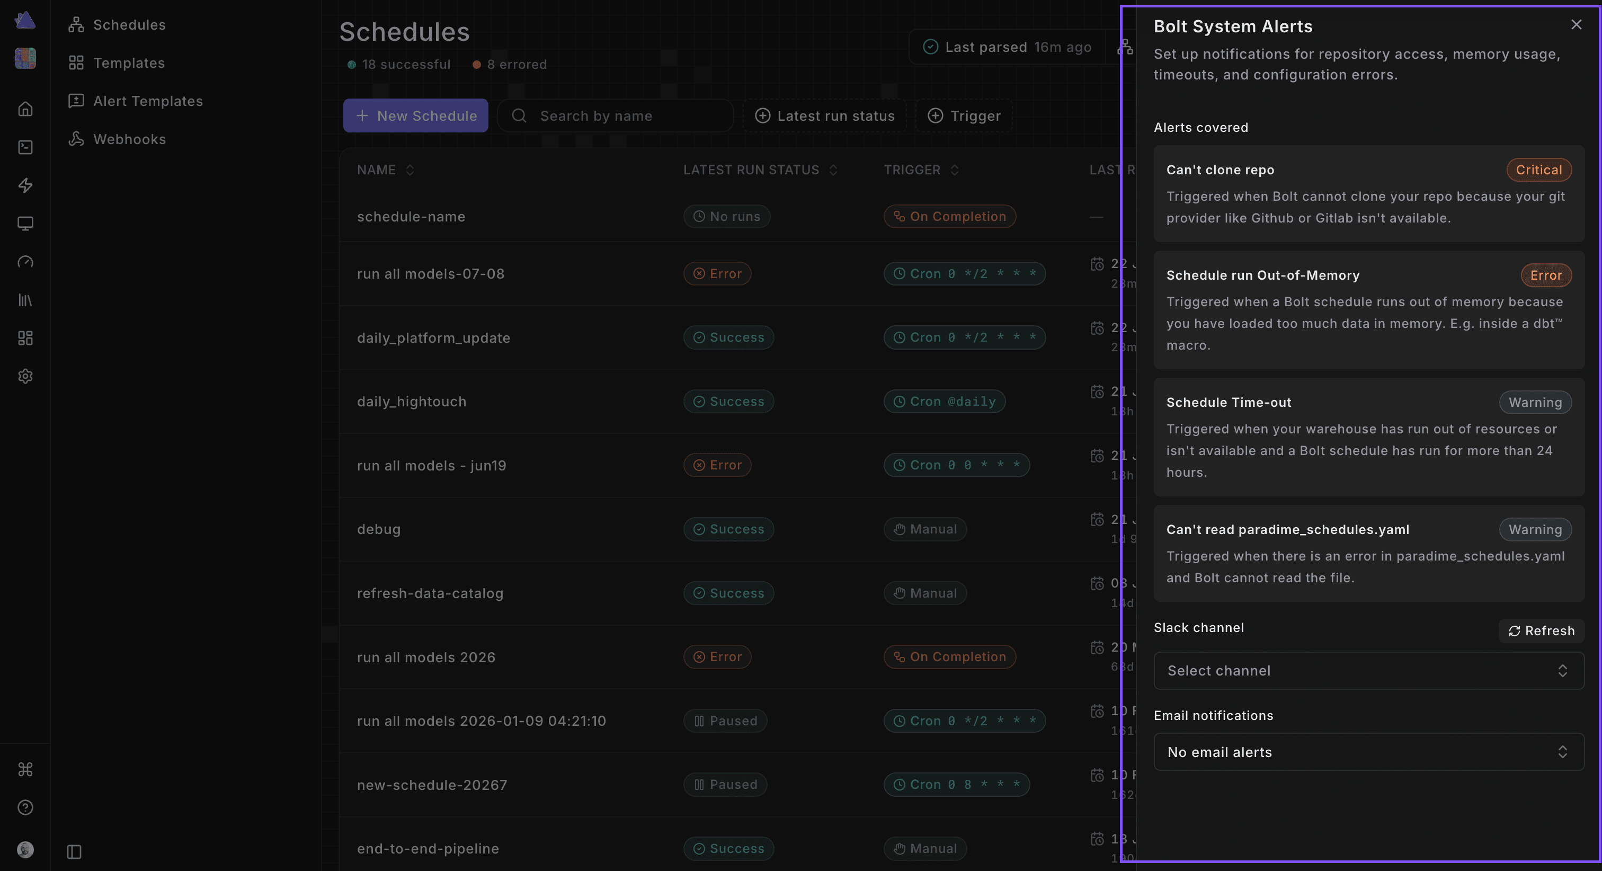Sort by the TRIGGER column
This screenshot has height=871, width=1602.
922,170
